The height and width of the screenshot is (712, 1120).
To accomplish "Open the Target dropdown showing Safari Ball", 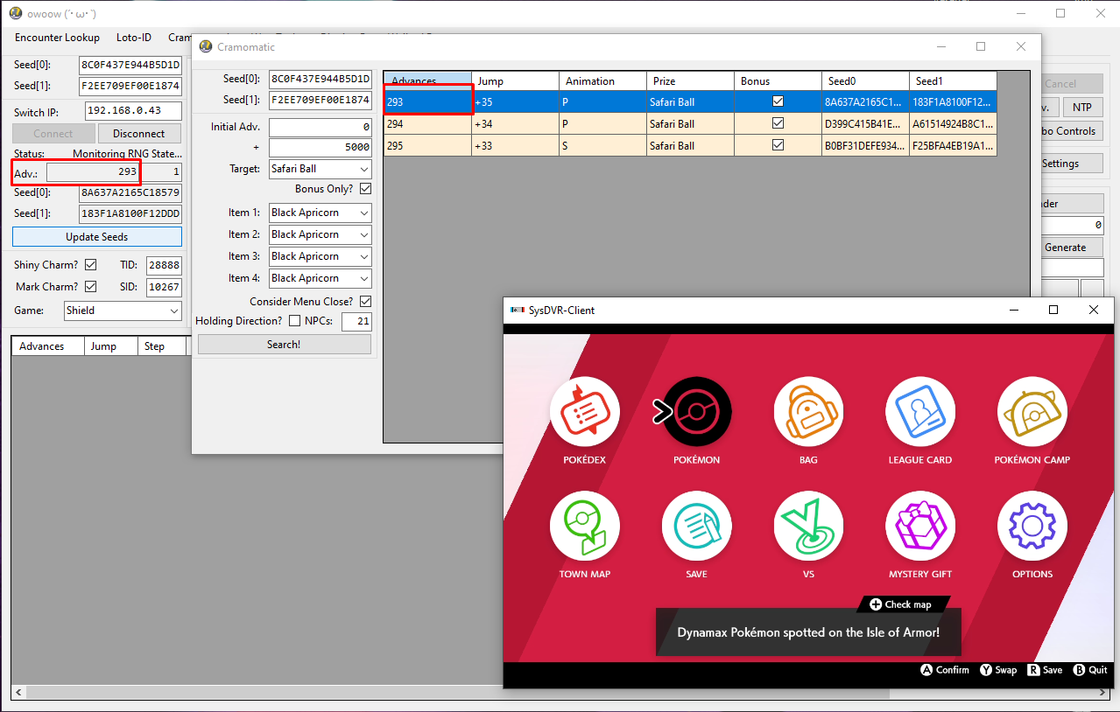I will [320, 169].
